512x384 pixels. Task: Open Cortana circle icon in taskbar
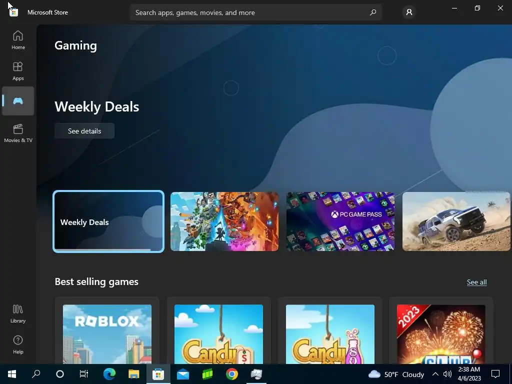point(60,374)
